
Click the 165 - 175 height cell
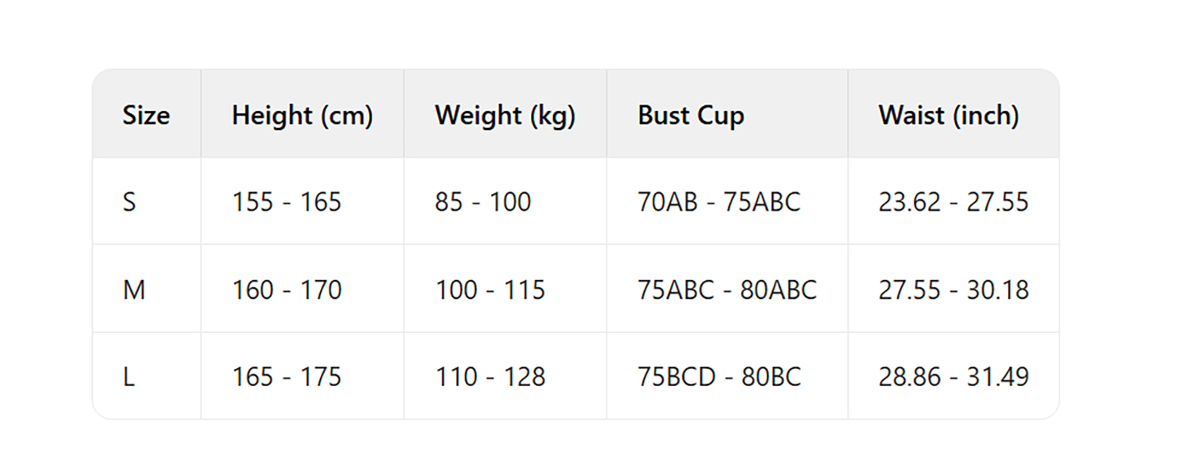tap(302, 376)
